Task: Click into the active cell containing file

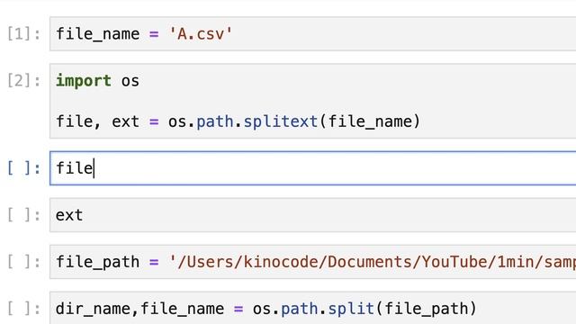Action: point(312,168)
